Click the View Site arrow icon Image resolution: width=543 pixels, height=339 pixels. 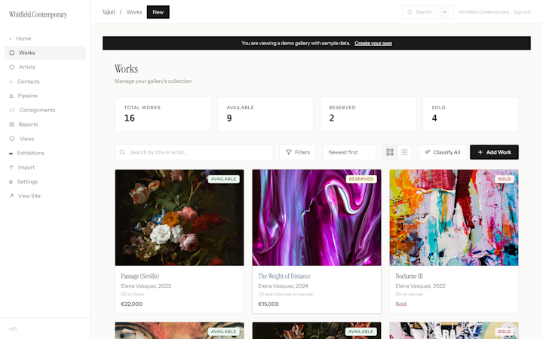[11, 196]
